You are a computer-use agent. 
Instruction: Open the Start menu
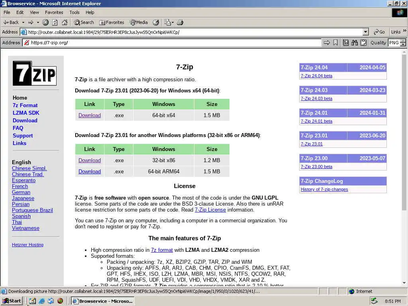click(12, 301)
